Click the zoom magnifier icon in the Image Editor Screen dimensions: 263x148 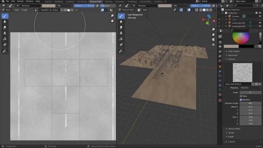[112, 16]
